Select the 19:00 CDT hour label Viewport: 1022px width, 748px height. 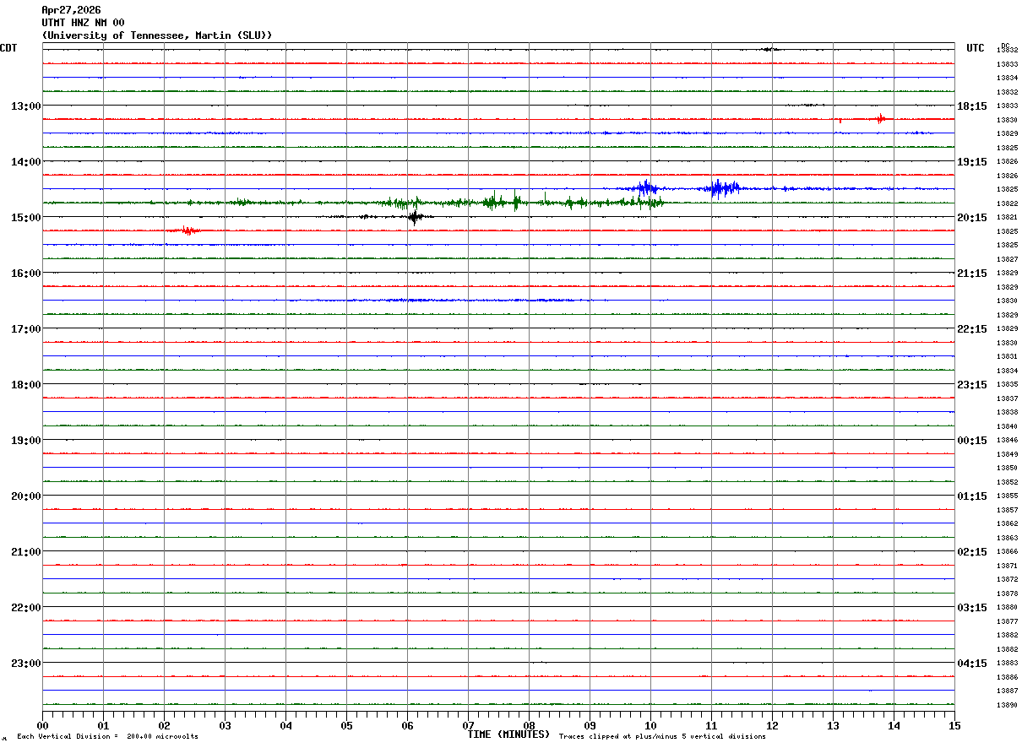point(25,440)
